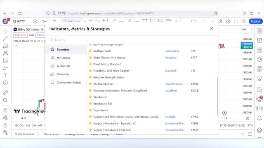Screen dimensions: 264x148
Task: Toggle favorite star for Stochastic RSI
Action: coord(90,104)
